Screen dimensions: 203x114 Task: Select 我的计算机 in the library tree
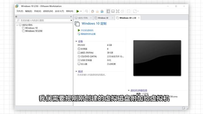coord(27,25)
